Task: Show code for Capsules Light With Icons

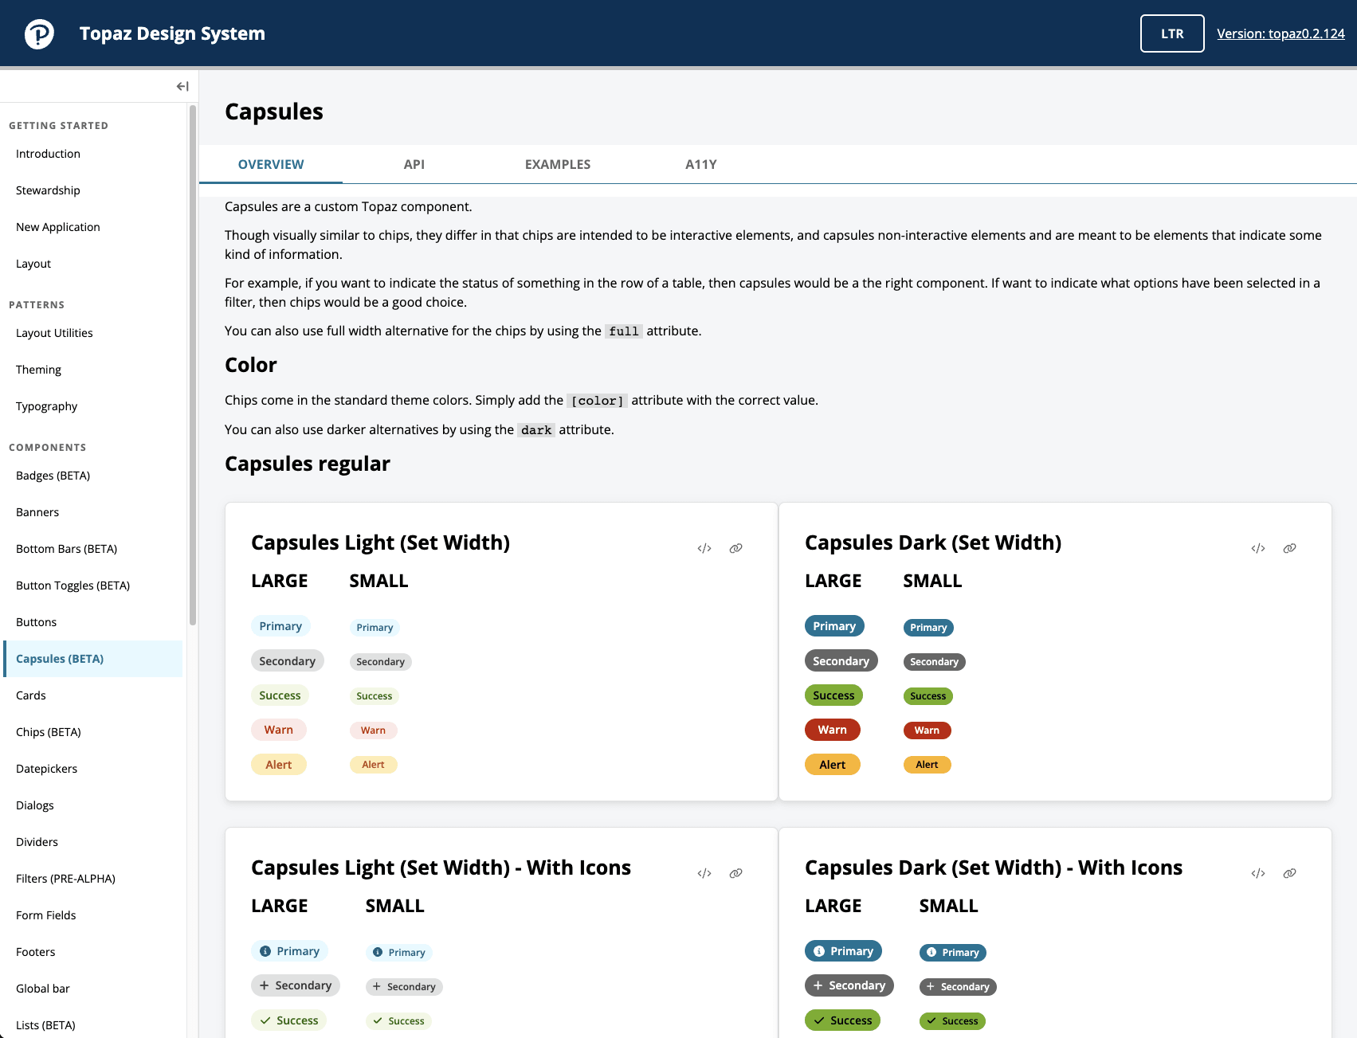Action: point(704,873)
